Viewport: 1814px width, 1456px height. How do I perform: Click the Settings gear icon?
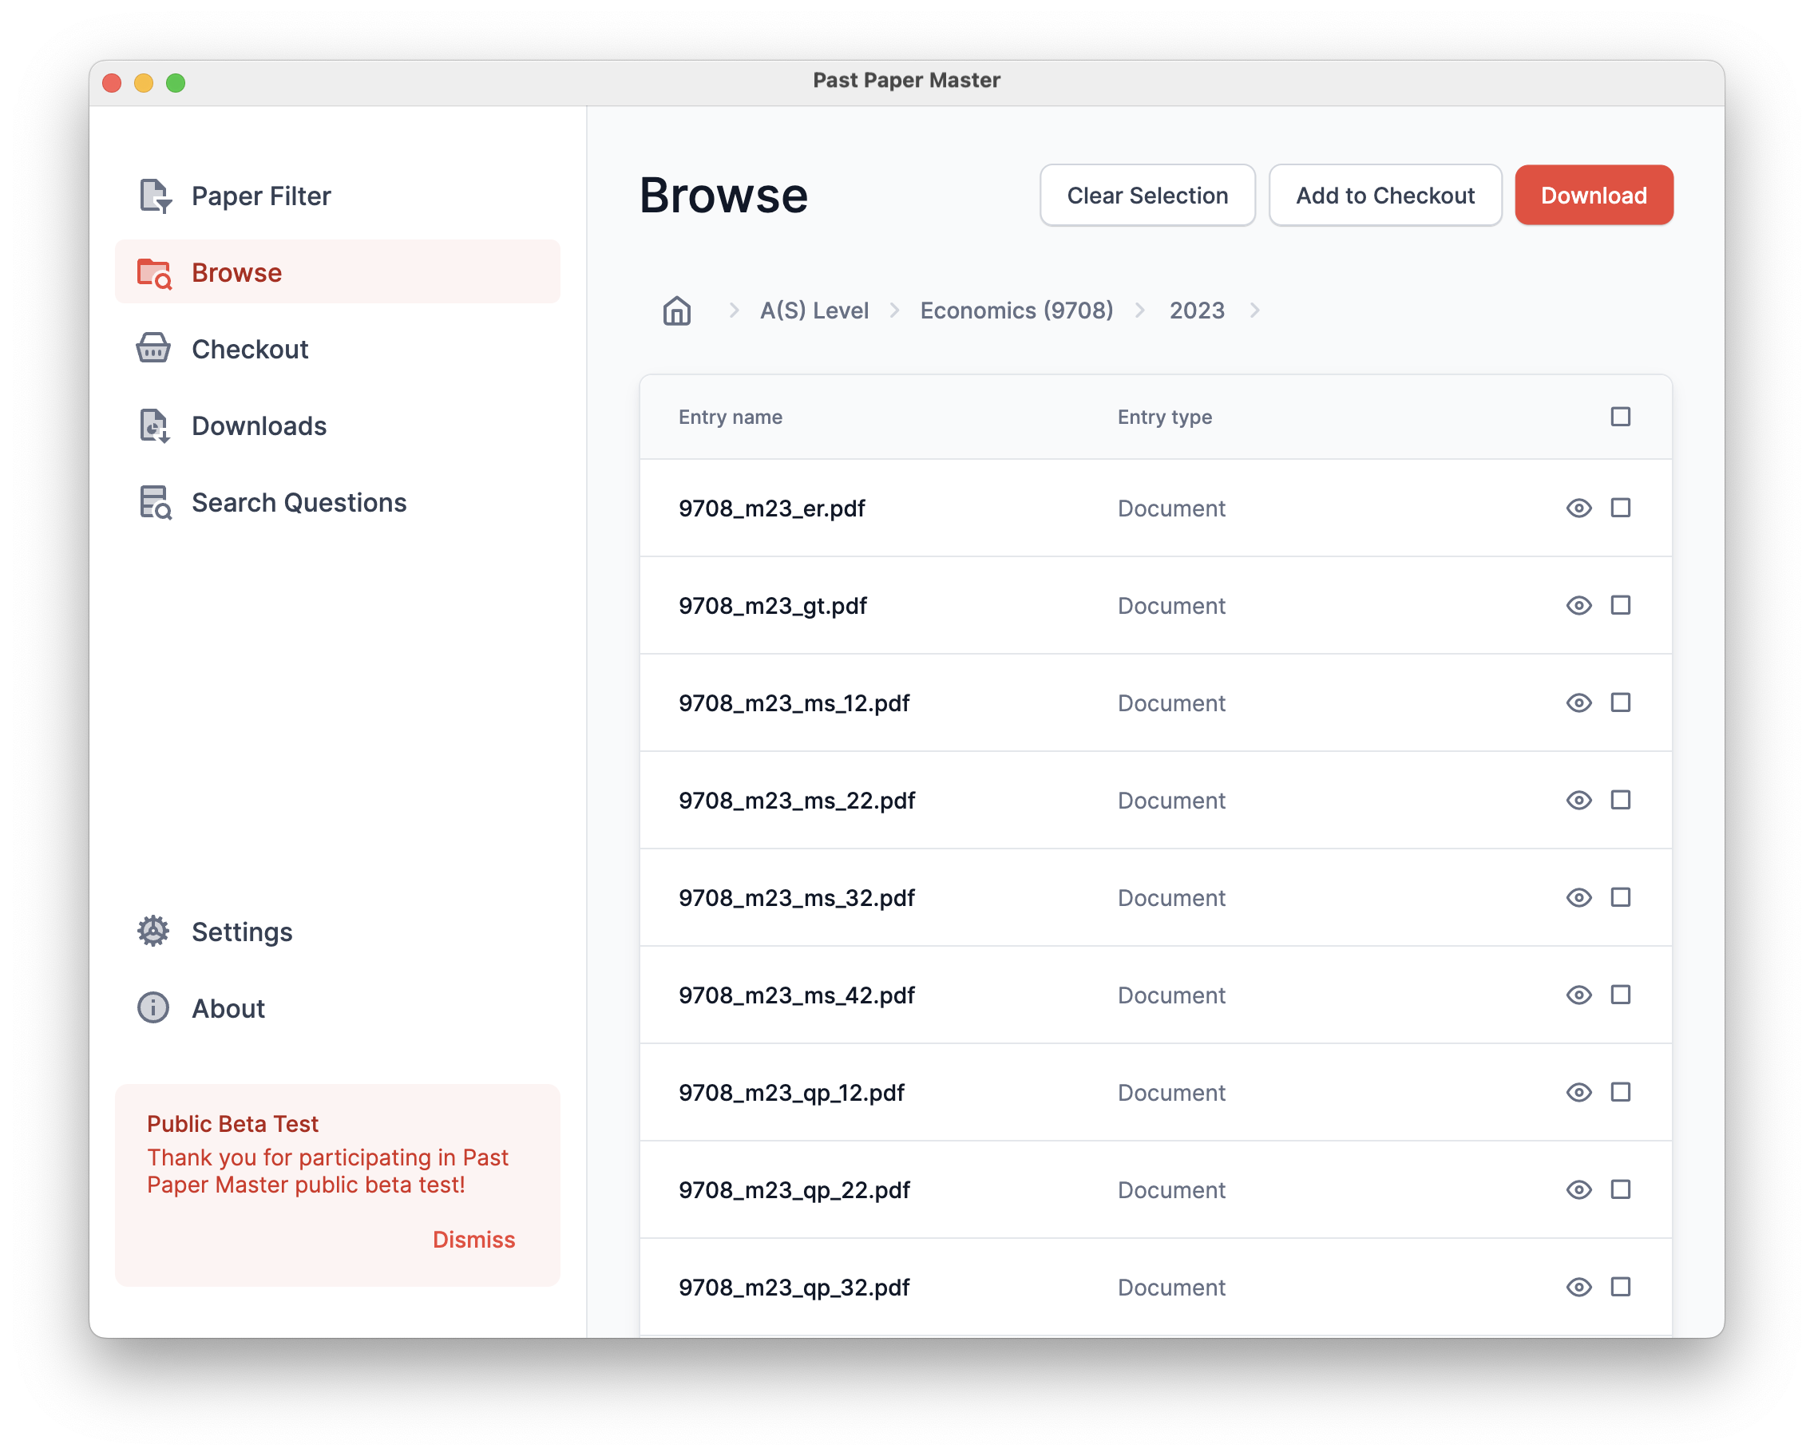click(153, 931)
